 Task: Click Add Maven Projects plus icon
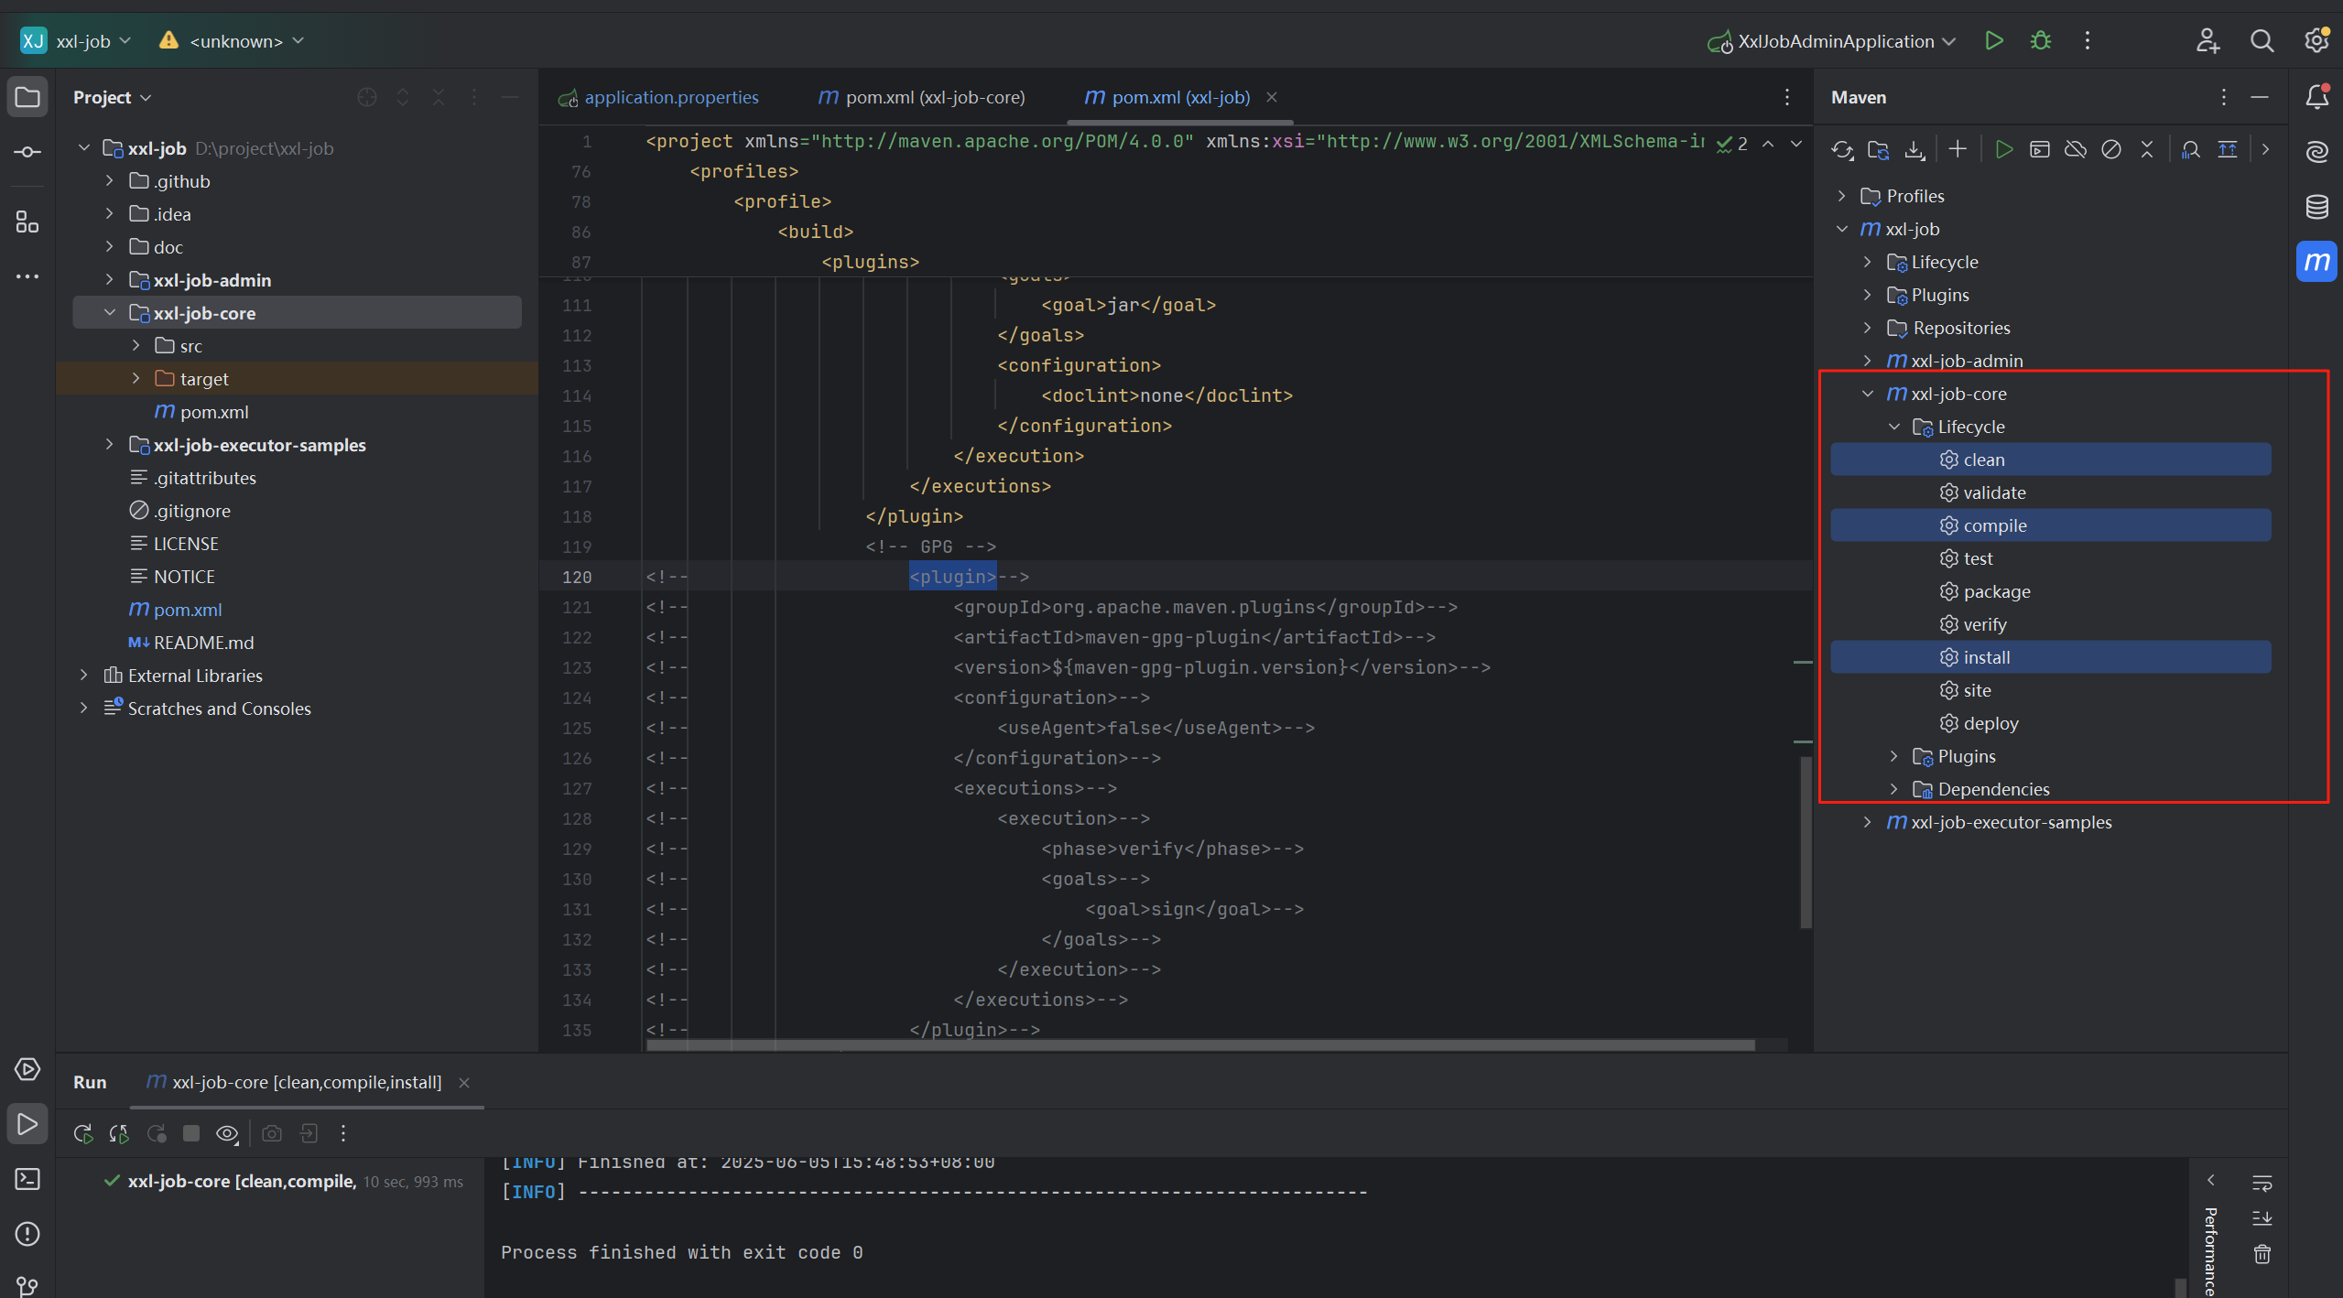[x=1958, y=149]
